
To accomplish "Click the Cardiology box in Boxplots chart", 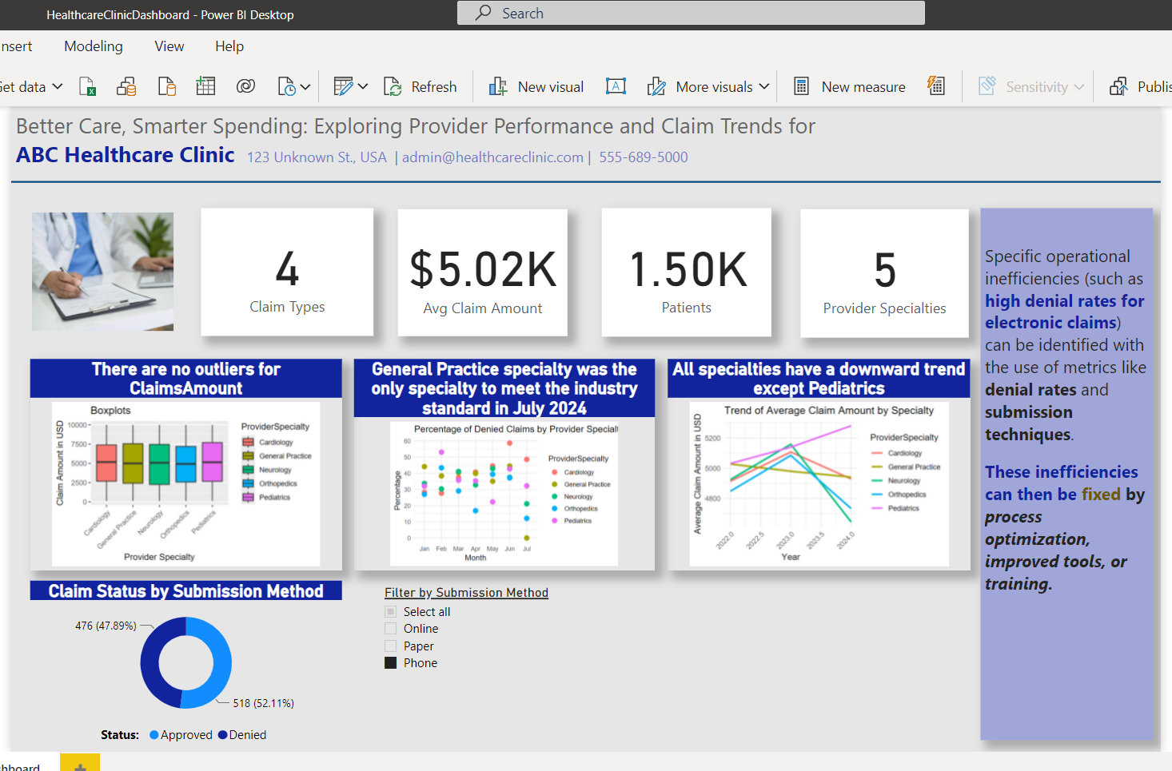I will (106, 463).
